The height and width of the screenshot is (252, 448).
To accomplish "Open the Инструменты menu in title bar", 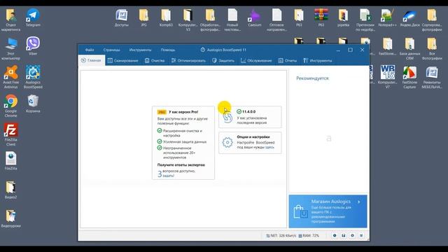I will click(140, 50).
